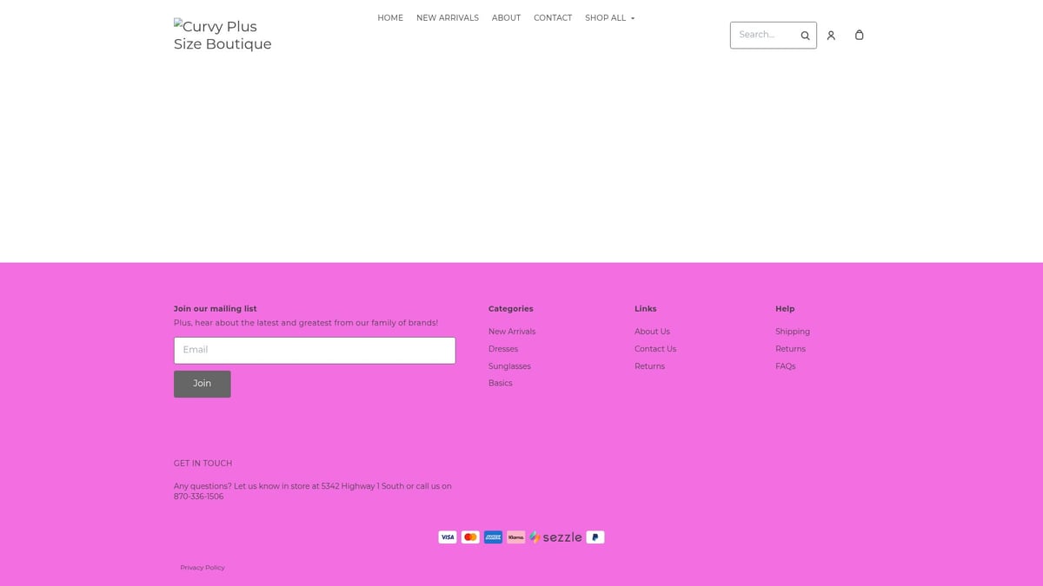This screenshot has height=586, width=1043.
Task: Open the account user icon
Action: coord(831,36)
